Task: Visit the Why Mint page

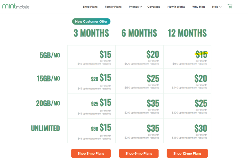Action: 199,7
